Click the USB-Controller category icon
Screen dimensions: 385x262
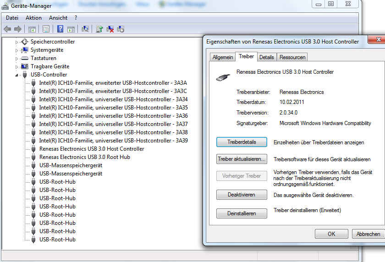coord(25,75)
